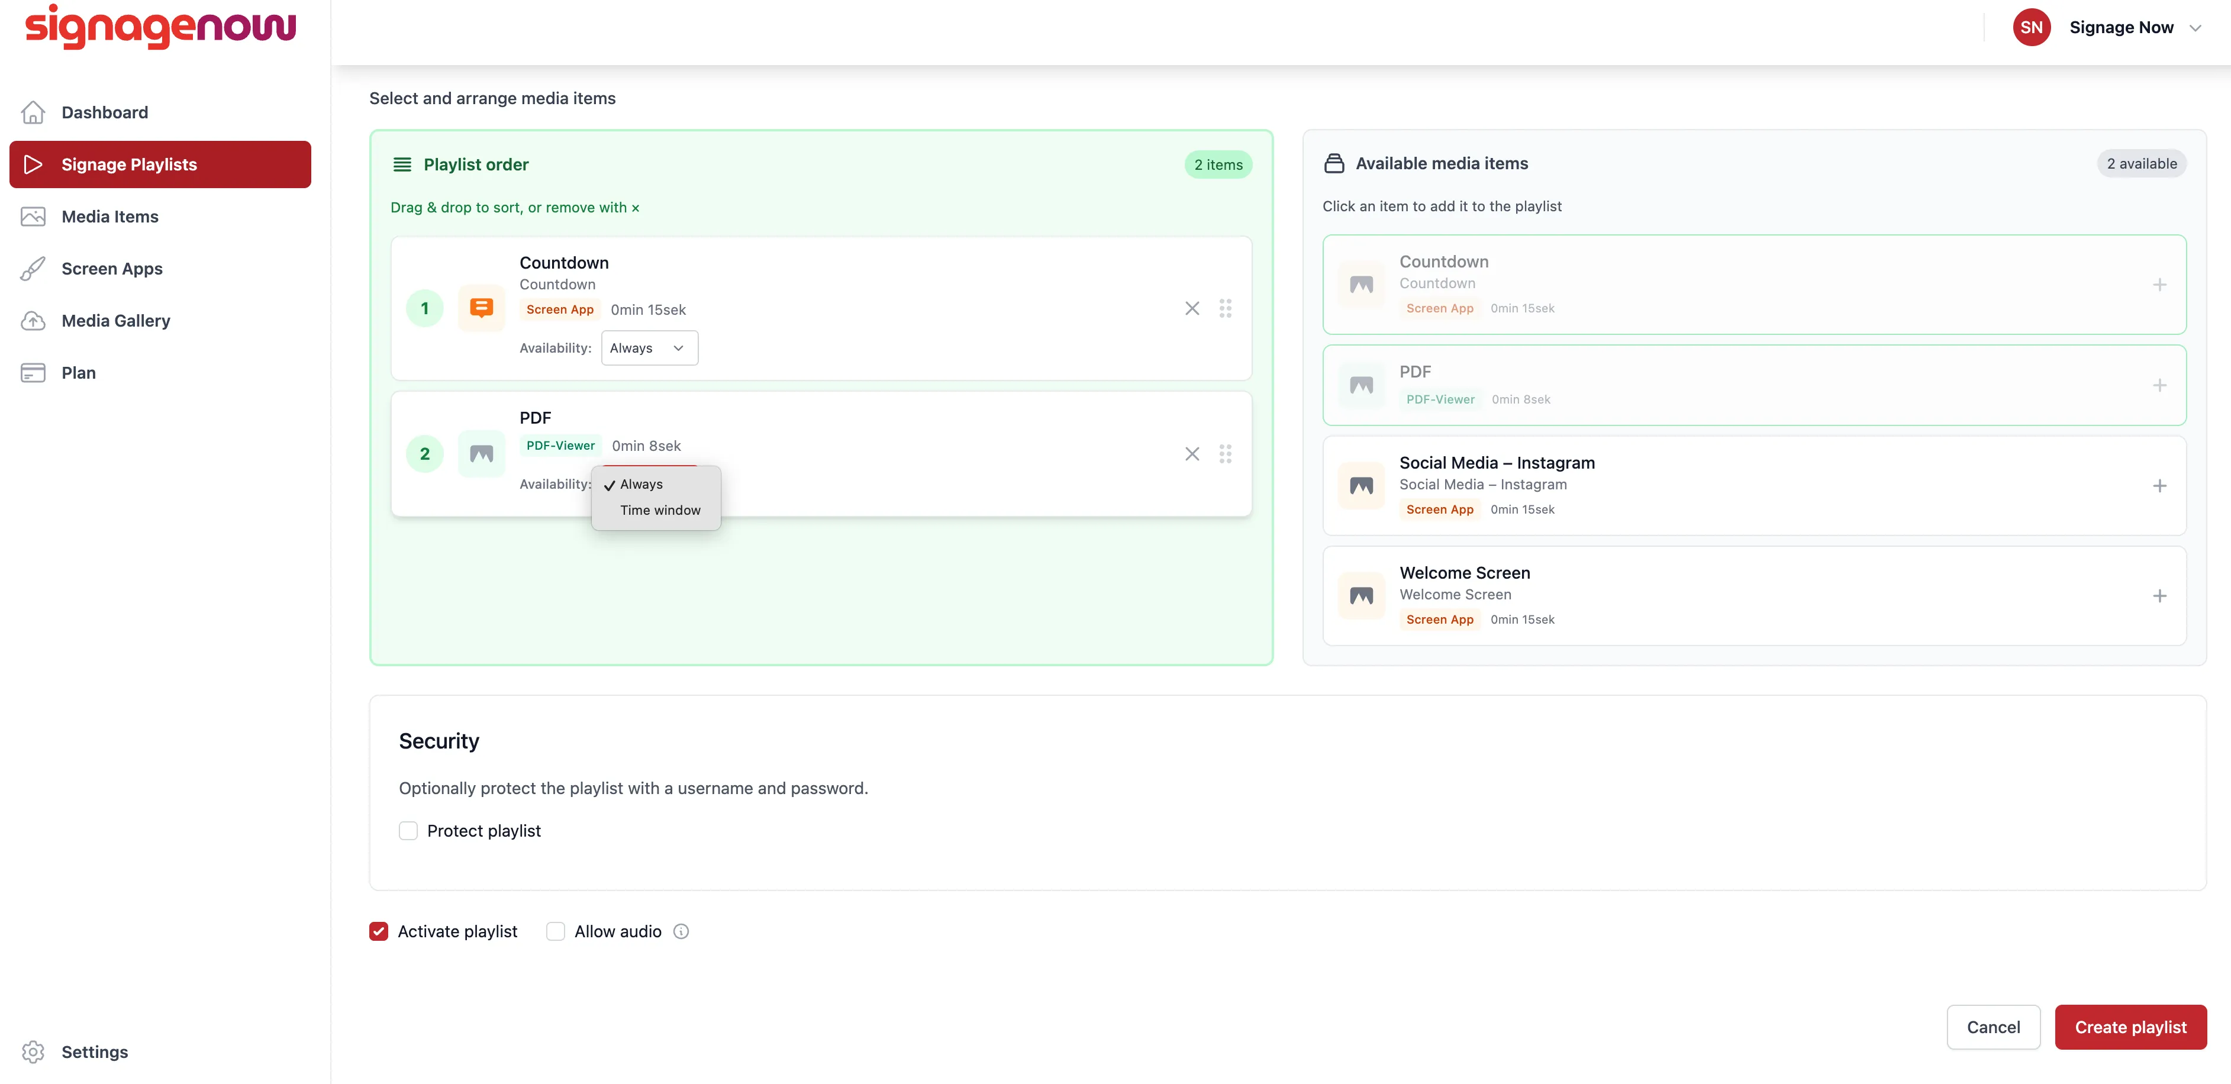The width and height of the screenshot is (2231, 1084).
Task: Click the '2 available' badge
Action: click(2142, 164)
